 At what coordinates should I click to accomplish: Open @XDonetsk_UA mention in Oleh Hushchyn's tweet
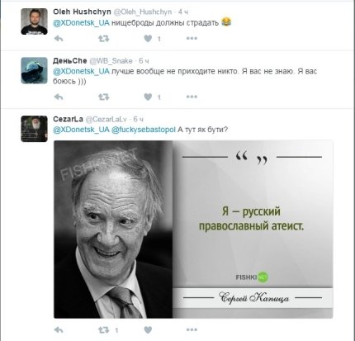click(x=81, y=23)
